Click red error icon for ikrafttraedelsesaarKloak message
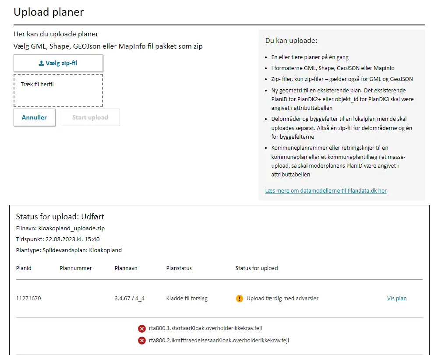The image size is (434, 355). coord(142,341)
